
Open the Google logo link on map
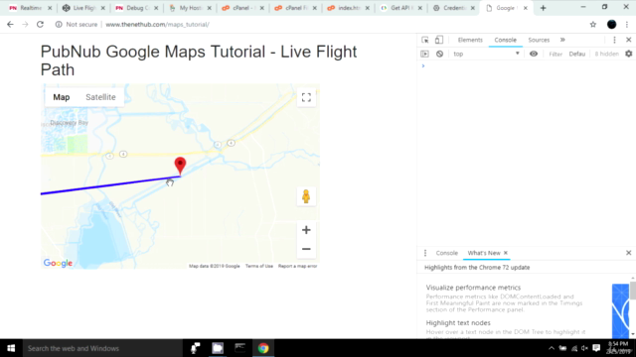pos(58,263)
